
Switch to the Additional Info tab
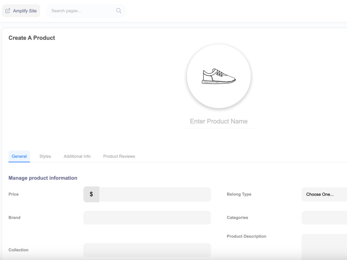pyautogui.click(x=77, y=156)
